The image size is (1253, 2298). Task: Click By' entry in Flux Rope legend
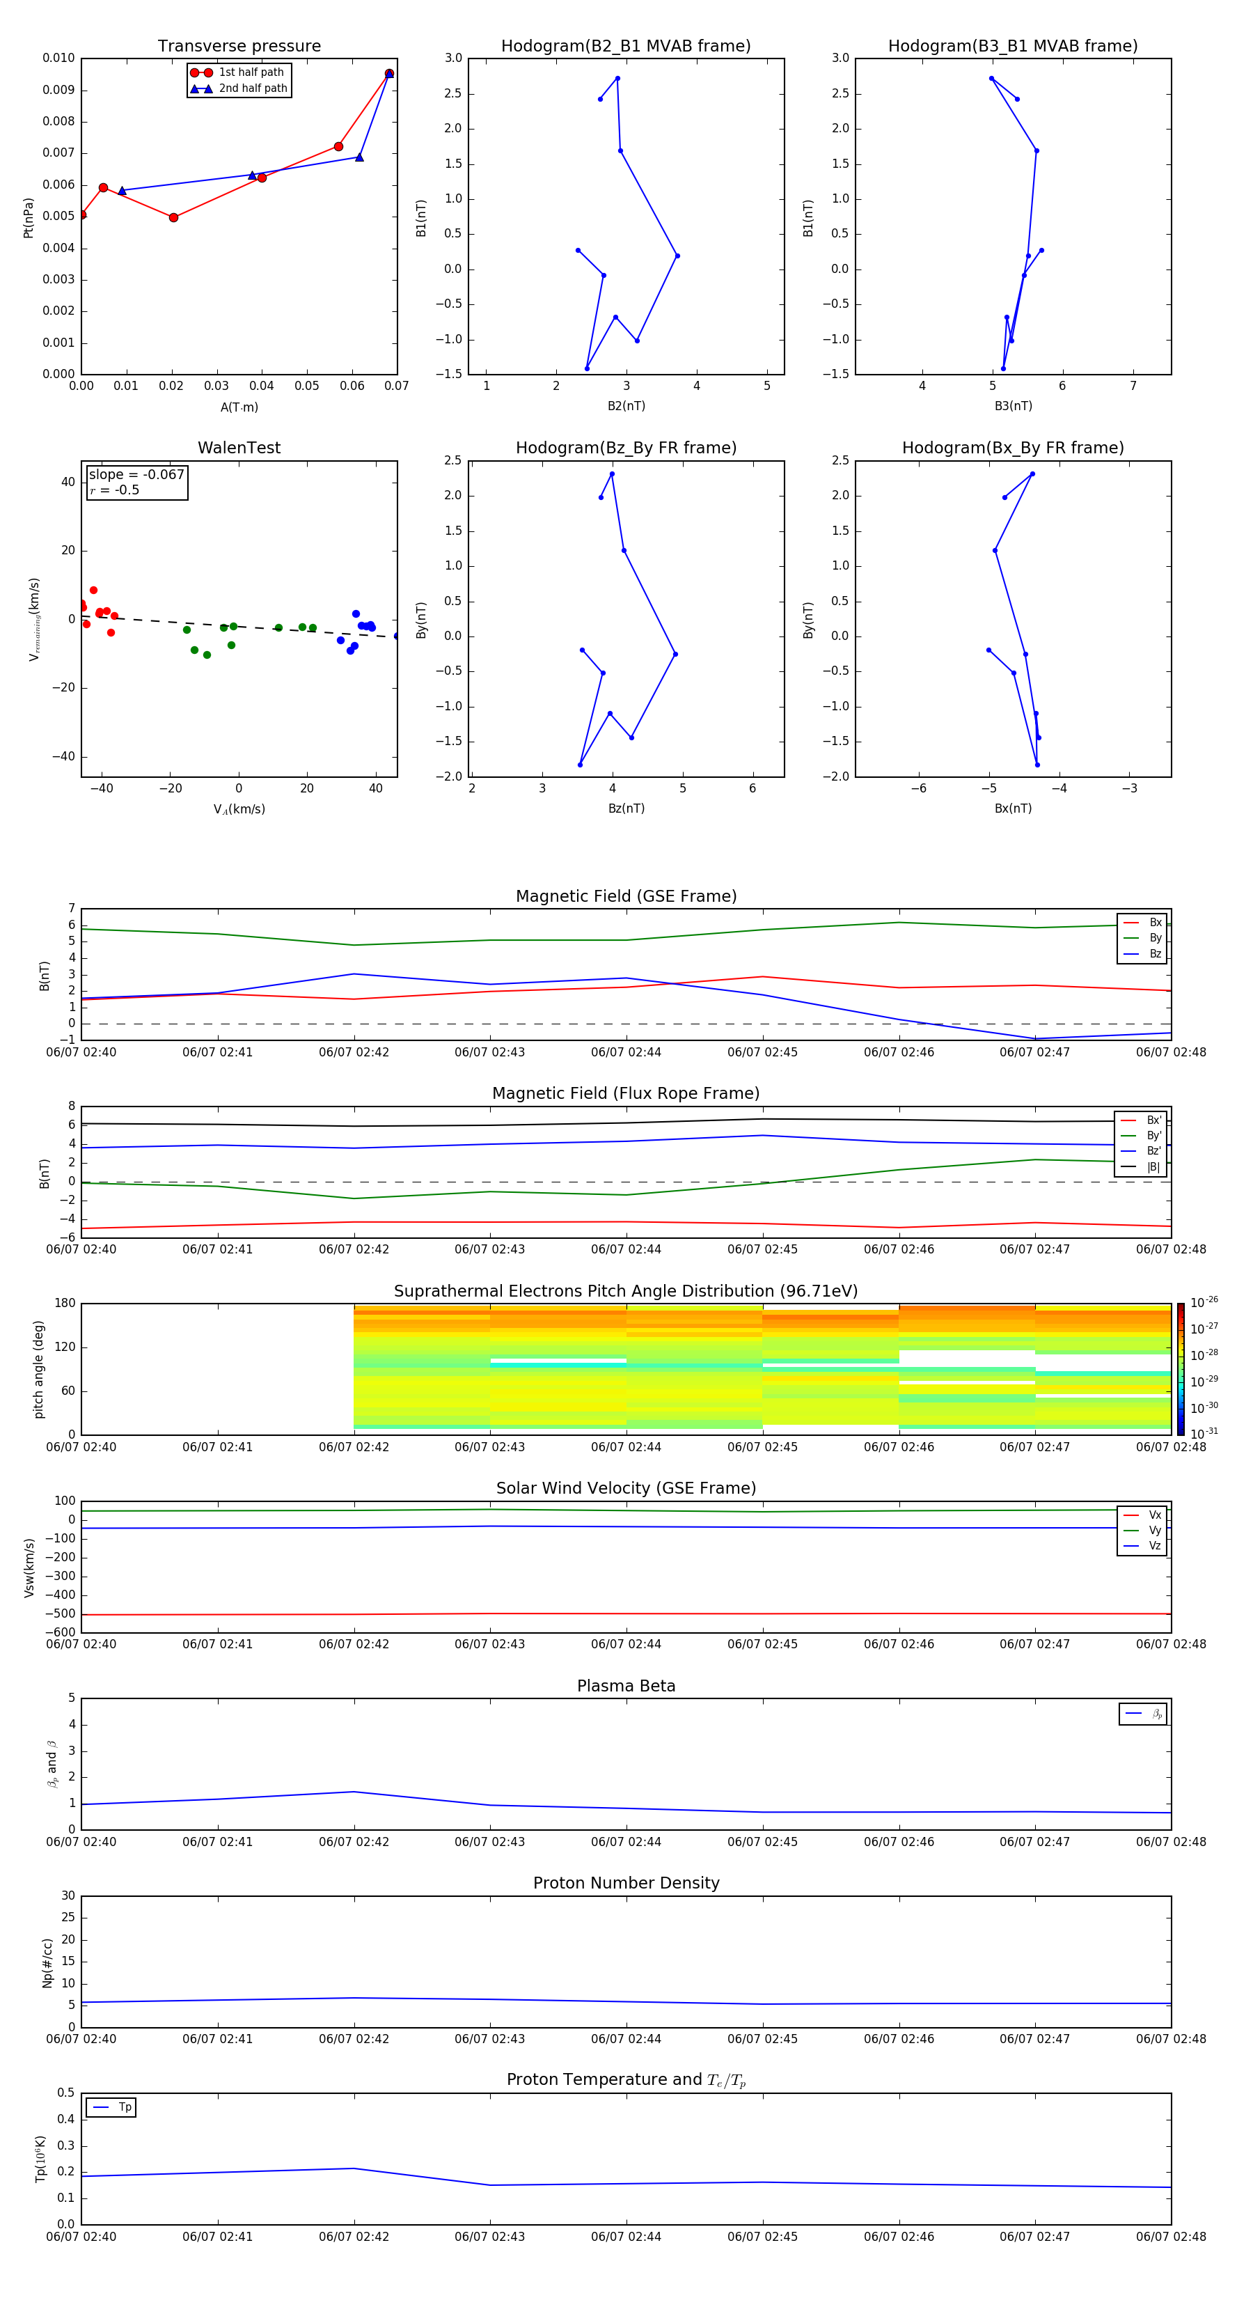[1142, 1136]
